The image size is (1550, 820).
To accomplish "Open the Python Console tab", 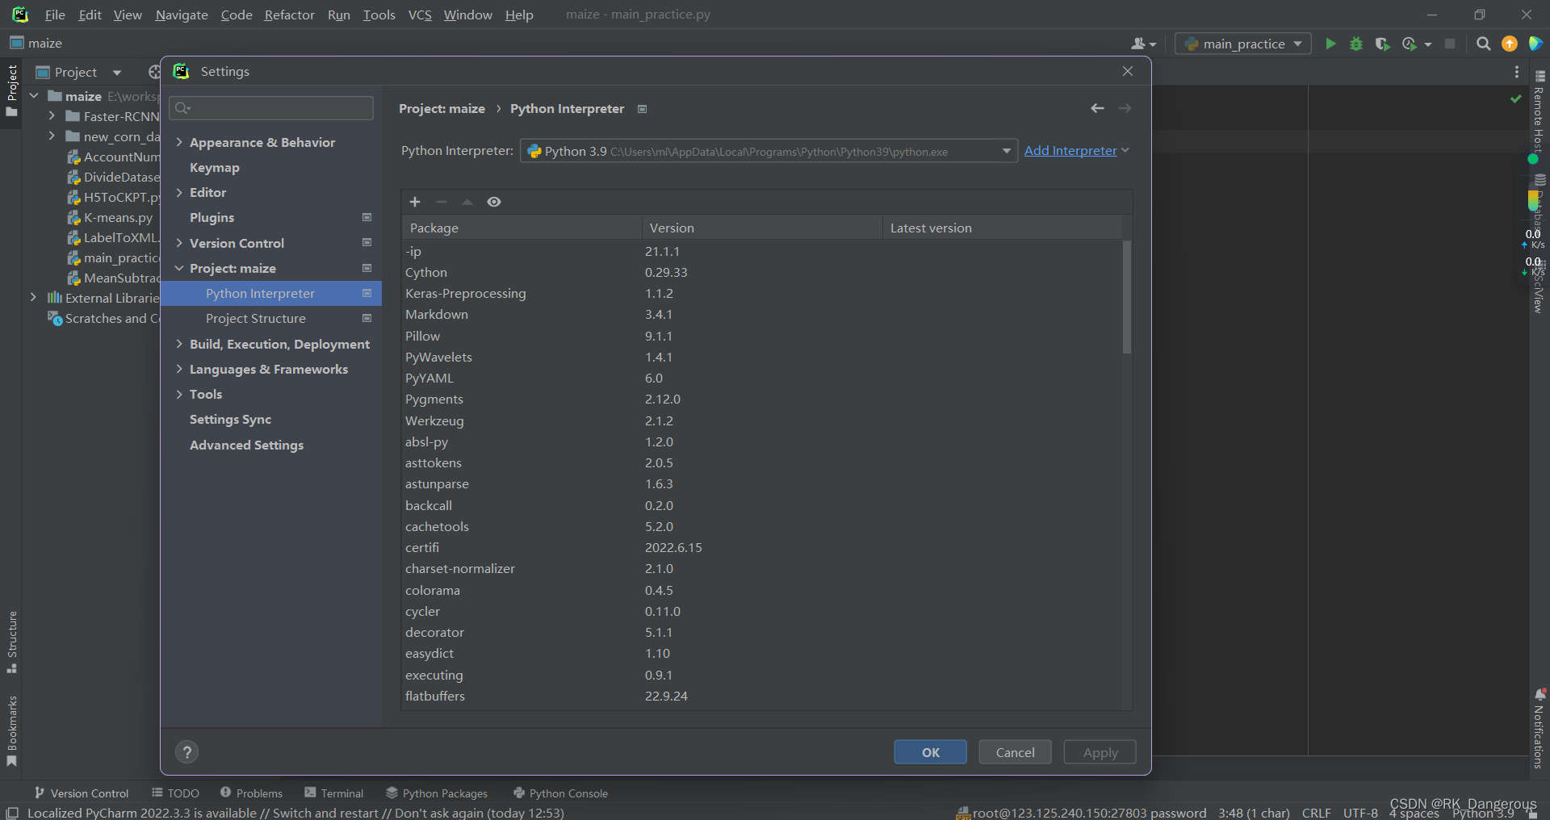I will click(x=561, y=793).
